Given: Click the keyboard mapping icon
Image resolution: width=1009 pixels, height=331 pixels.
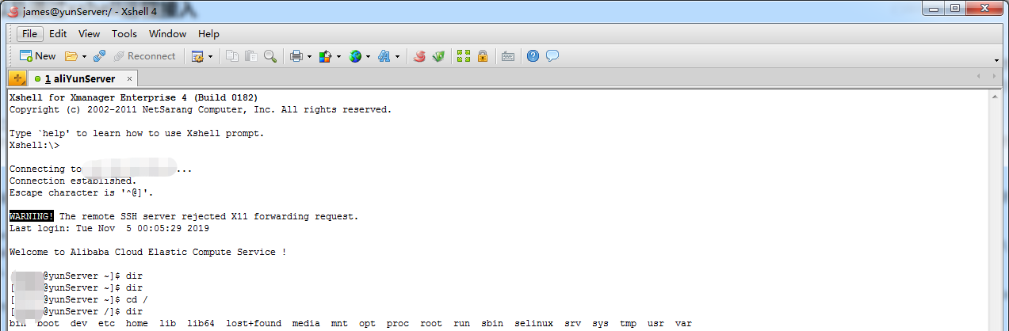Looking at the screenshot, I should 508,56.
